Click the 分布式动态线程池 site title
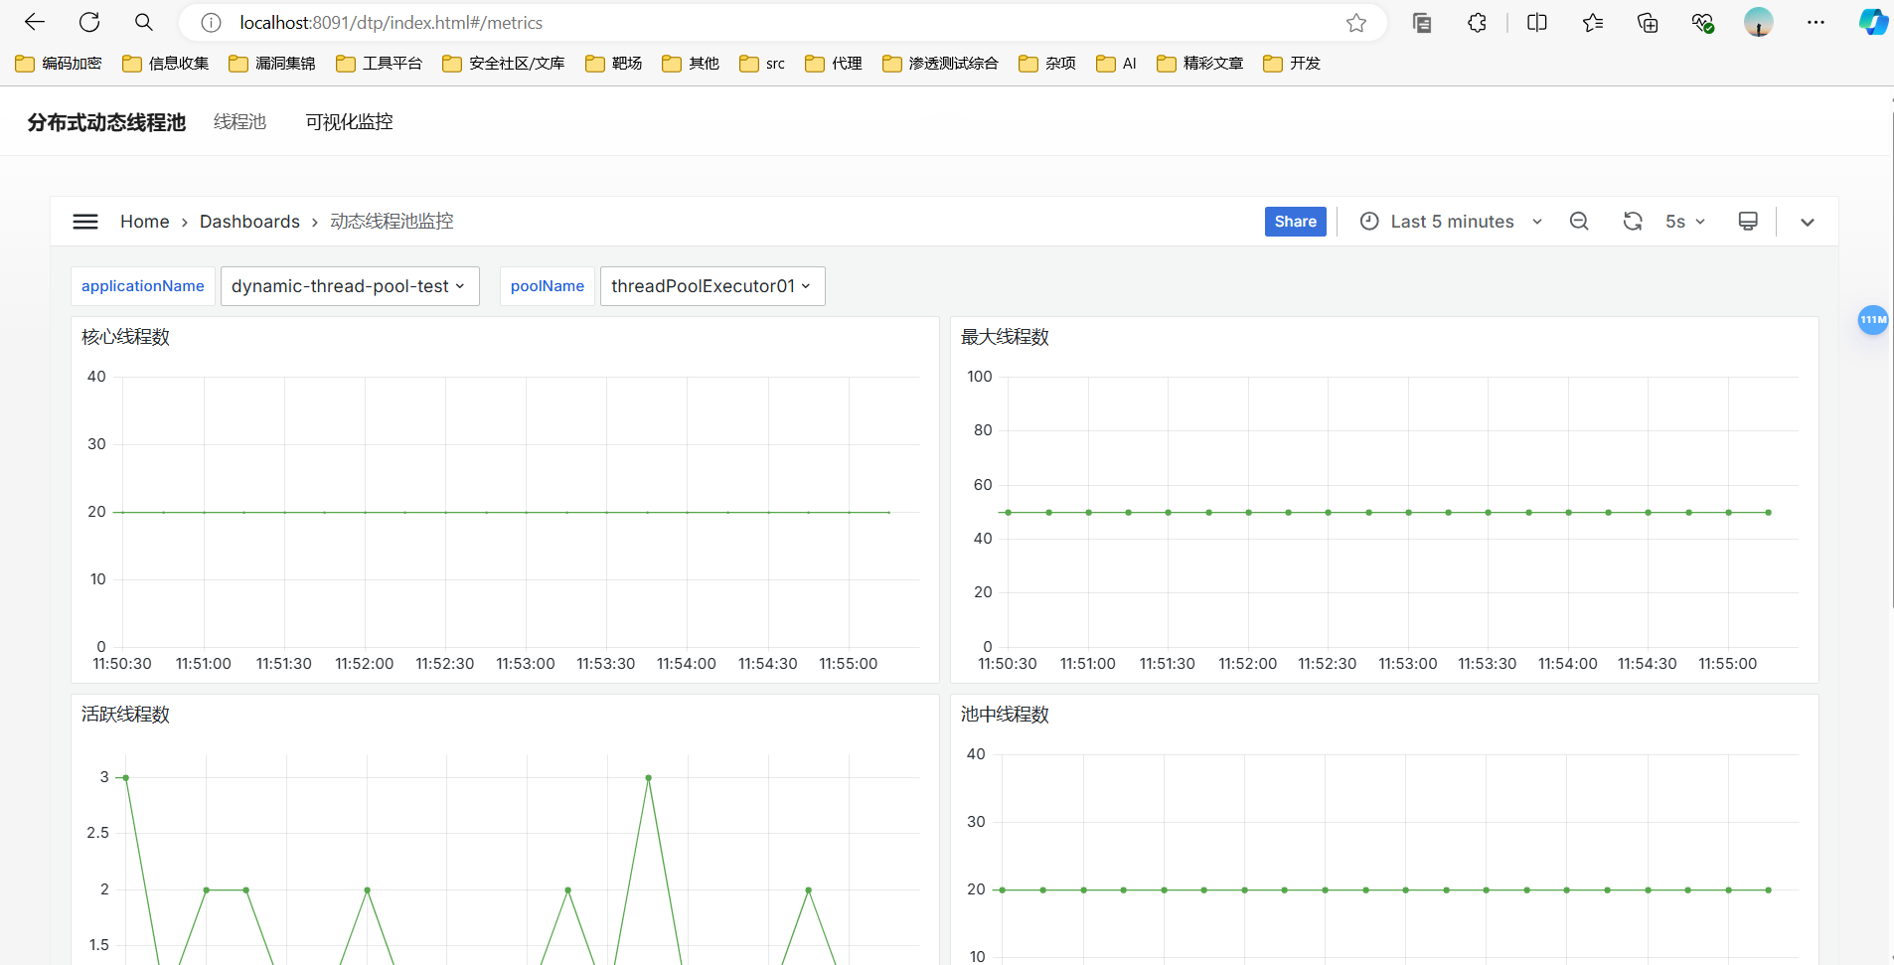Image resolution: width=1894 pixels, height=965 pixels. pos(106,122)
